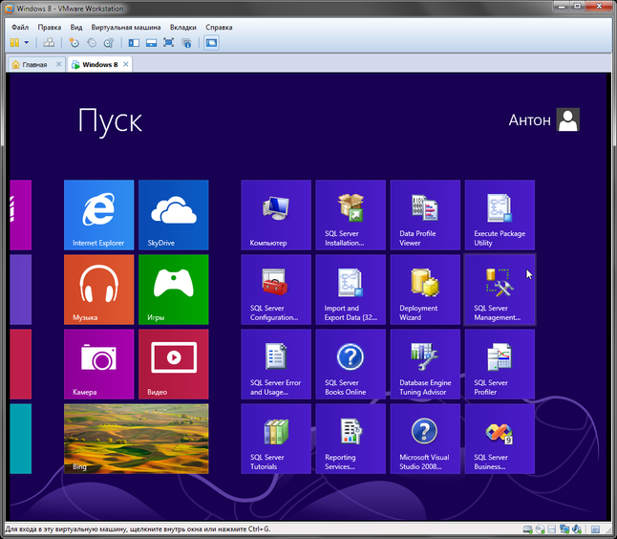Click the CD/DVD drive status bar icon
This screenshot has width=617, height=539.
(541, 529)
